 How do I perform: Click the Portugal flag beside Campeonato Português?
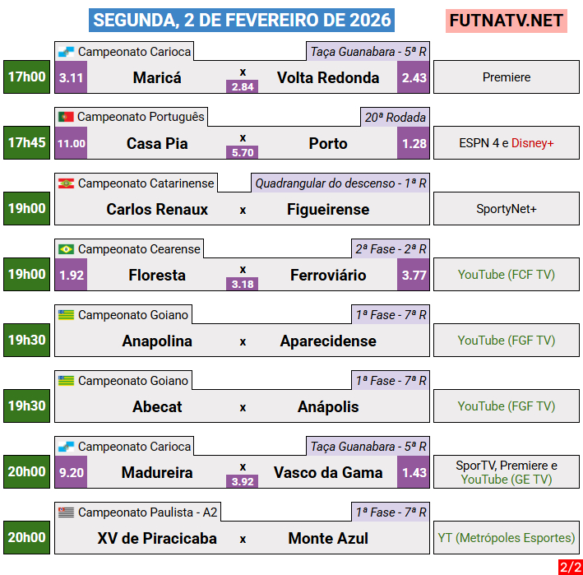66,118
